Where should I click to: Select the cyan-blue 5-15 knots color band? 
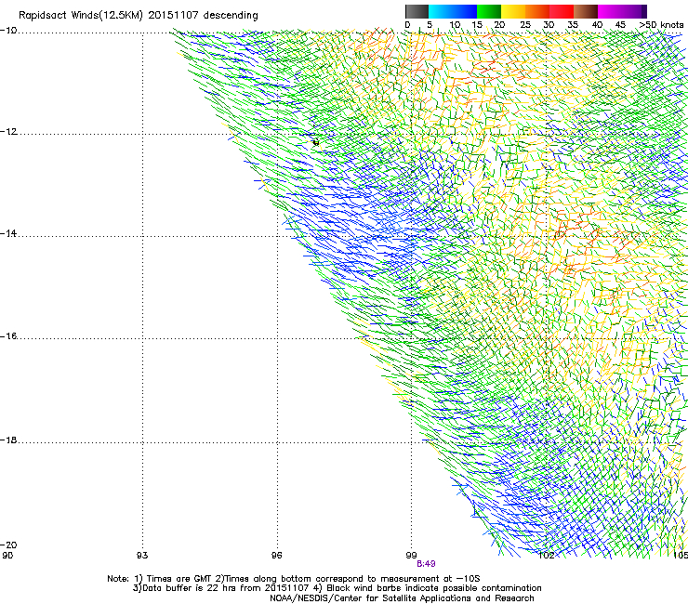(x=453, y=11)
